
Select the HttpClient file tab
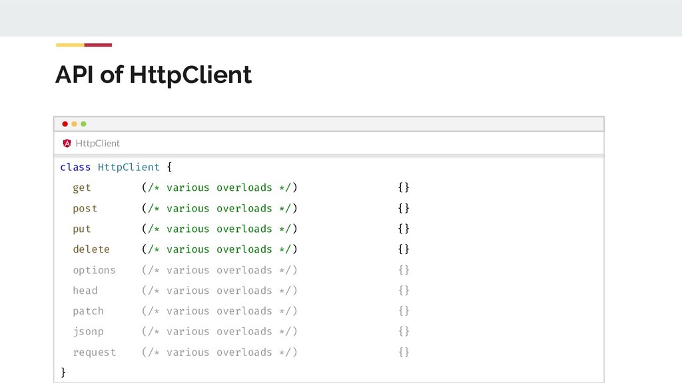tap(97, 143)
